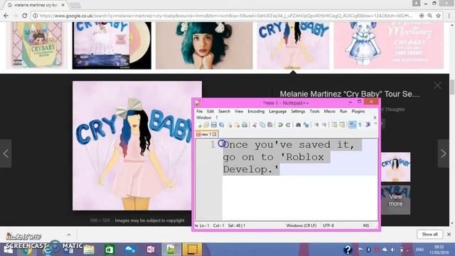
Task: Open the Run menu in Notepad++
Action: pyautogui.click(x=343, y=111)
